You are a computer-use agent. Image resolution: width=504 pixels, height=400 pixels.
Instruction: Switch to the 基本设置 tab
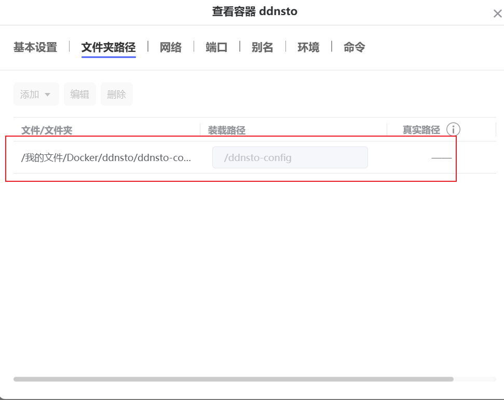(35, 47)
